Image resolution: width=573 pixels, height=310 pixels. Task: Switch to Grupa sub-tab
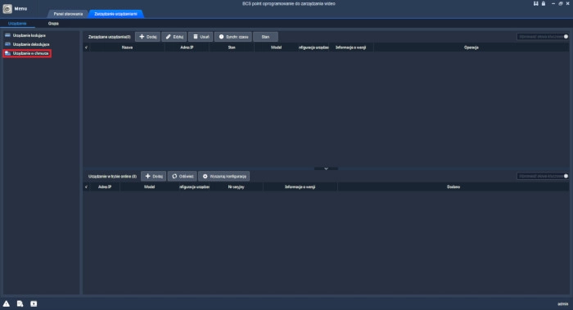coord(53,24)
